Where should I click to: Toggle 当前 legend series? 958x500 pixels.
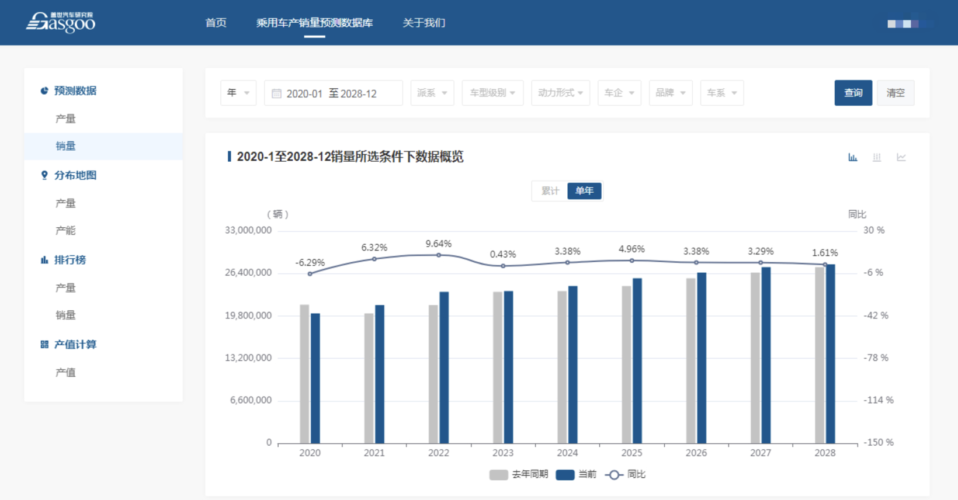(x=576, y=474)
